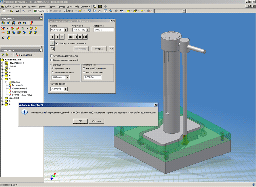Select 'Совмещение:5' in the browser tree
The width and height of the screenshot is (256, 187).
(20, 89)
